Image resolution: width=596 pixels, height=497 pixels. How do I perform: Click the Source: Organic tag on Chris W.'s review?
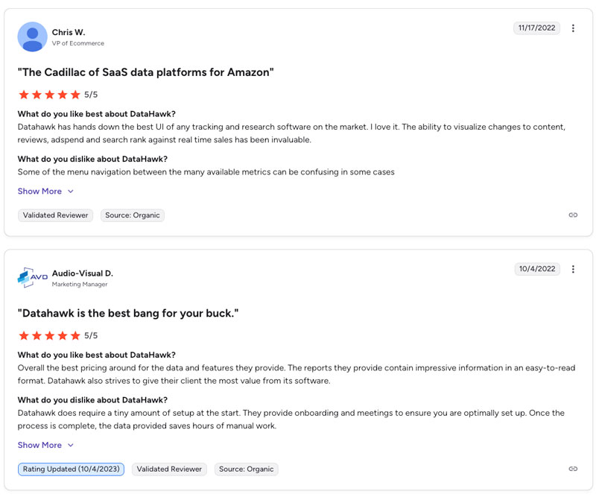coord(133,215)
